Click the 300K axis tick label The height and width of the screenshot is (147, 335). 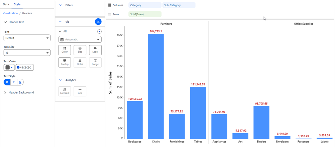coord(119,35)
